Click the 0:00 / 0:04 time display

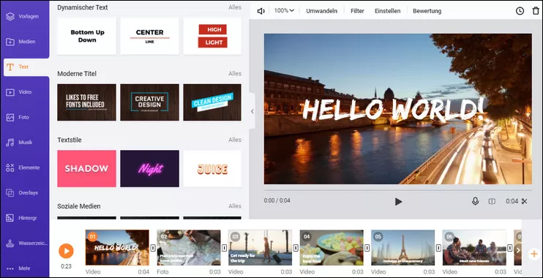[277, 200]
